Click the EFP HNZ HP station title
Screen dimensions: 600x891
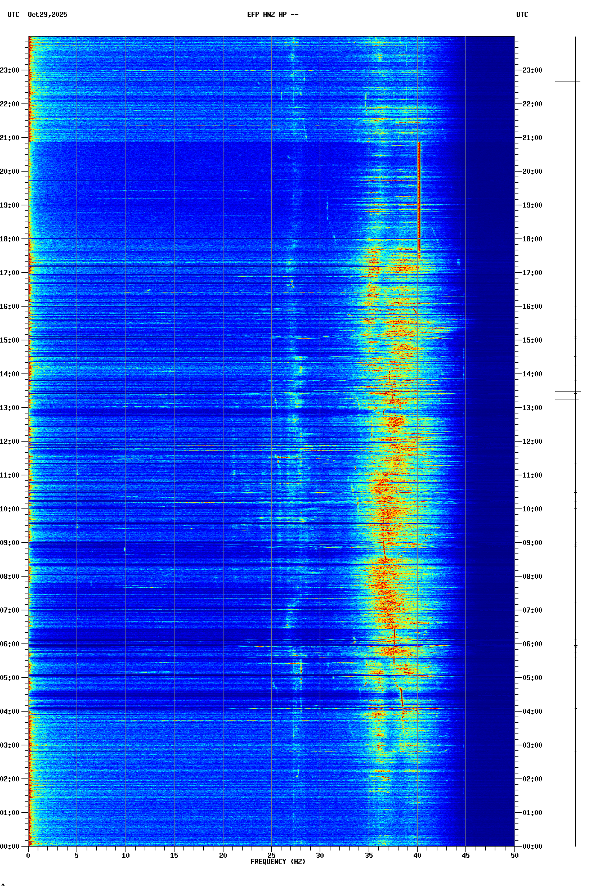click(272, 15)
